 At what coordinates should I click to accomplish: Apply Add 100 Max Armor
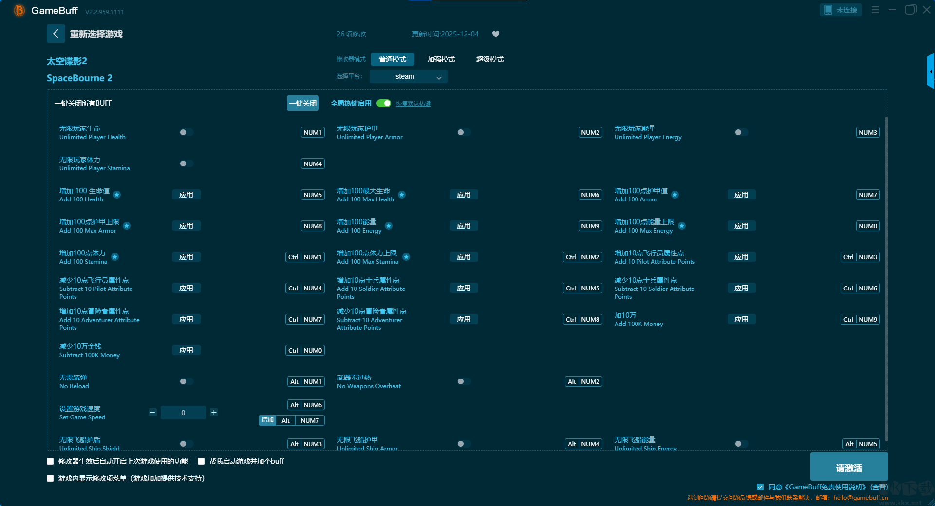coord(187,226)
